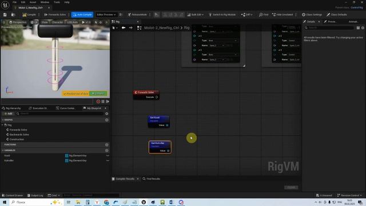Click the add function plus icon

pos(107,145)
